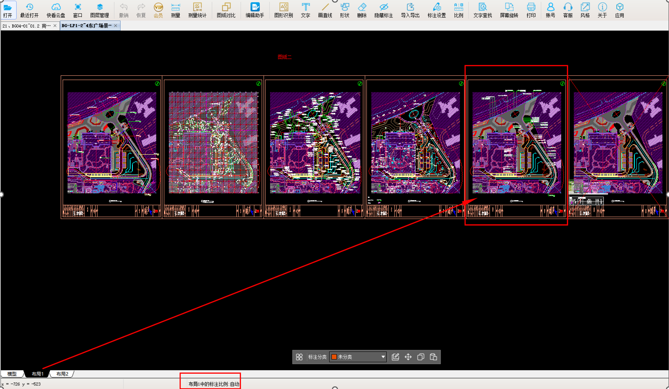This screenshot has width=669, height=389.
Task: Open 导入导出 import export options
Action: pyautogui.click(x=410, y=10)
